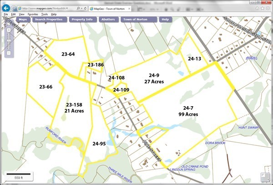Click the 559 ft scale bar
Screen dimensions: 273x185
coord(19,176)
